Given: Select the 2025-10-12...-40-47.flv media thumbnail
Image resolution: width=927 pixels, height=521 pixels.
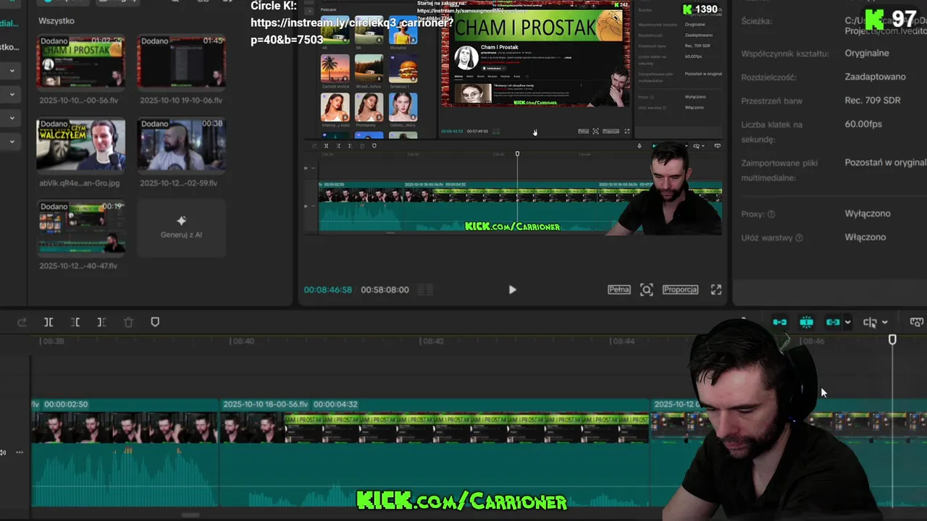Looking at the screenshot, I should point(80,227).
